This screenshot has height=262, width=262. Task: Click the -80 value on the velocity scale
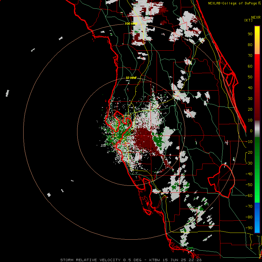click(249, 217)
